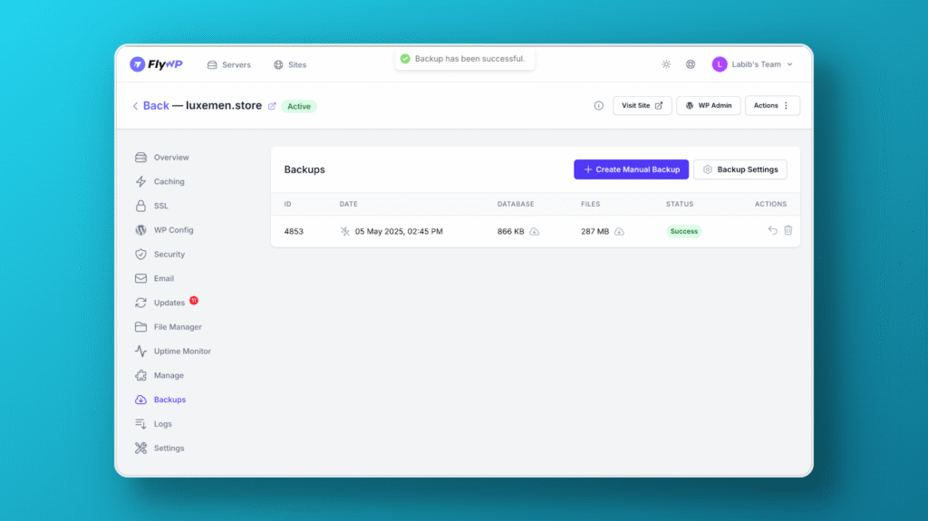Viewport: 928px width, 521px height.
Task: Click the Visit Site button
Action: point(643,106)
